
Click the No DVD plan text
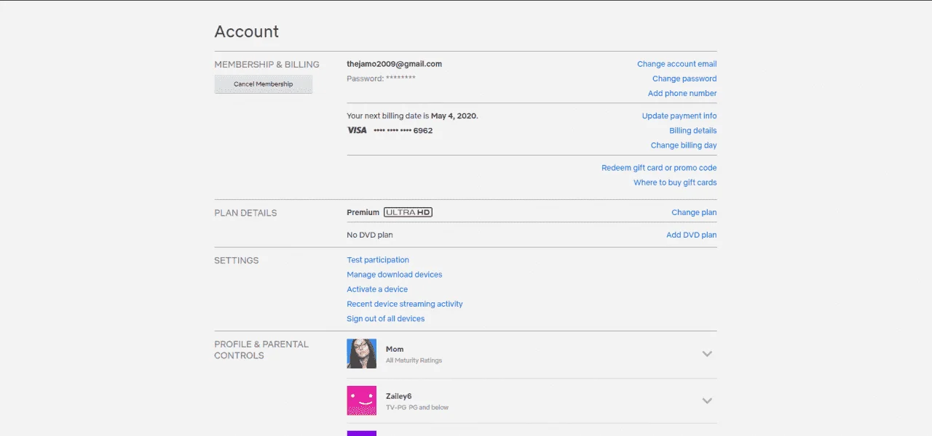pos(370,235)
